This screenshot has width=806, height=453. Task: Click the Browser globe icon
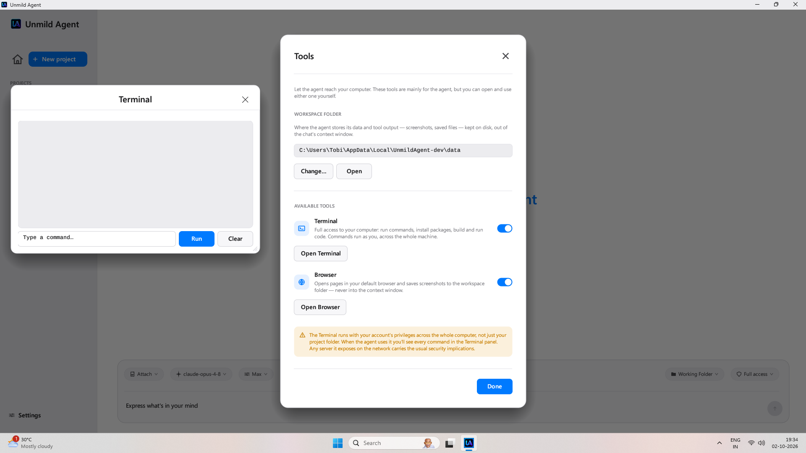[301, 282]
